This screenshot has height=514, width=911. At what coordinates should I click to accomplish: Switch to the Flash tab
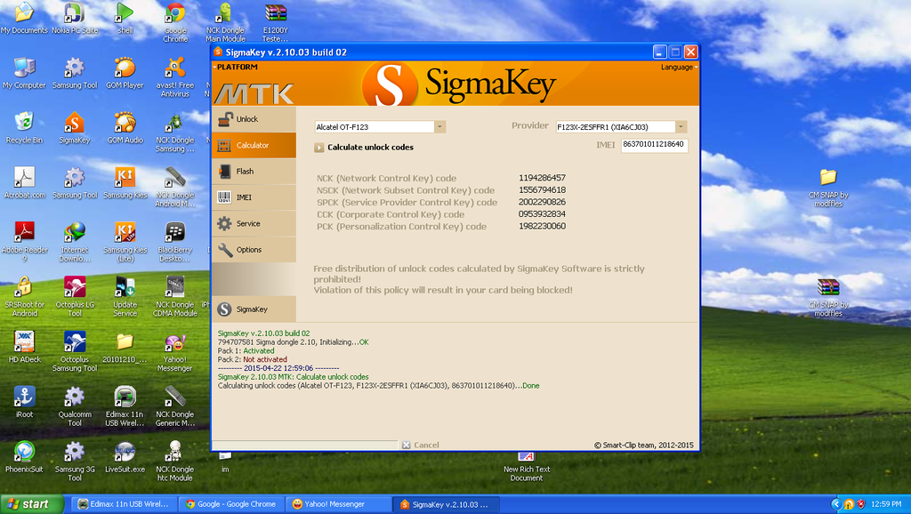pos(244,171)
